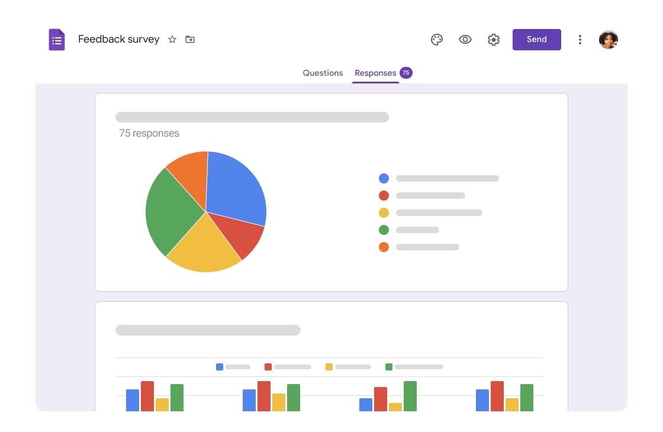Screen dimensions: 663x432
Task: Star the Feedback survey form
Action: tap(172, 40)
